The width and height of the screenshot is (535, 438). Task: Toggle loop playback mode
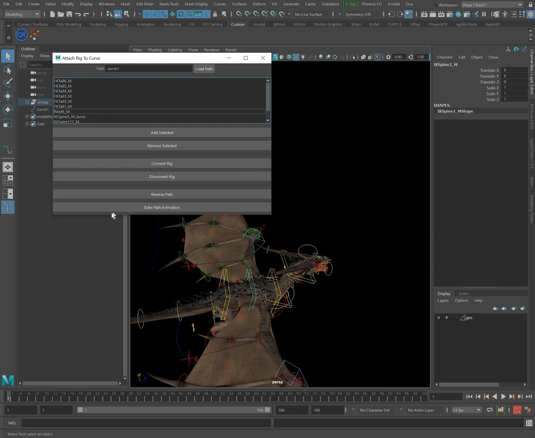(490, 410)
